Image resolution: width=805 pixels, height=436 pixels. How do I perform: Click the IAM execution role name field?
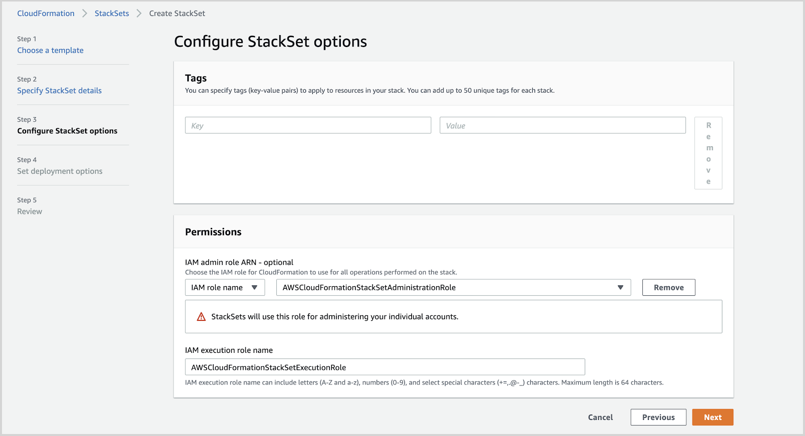[384, 367]
